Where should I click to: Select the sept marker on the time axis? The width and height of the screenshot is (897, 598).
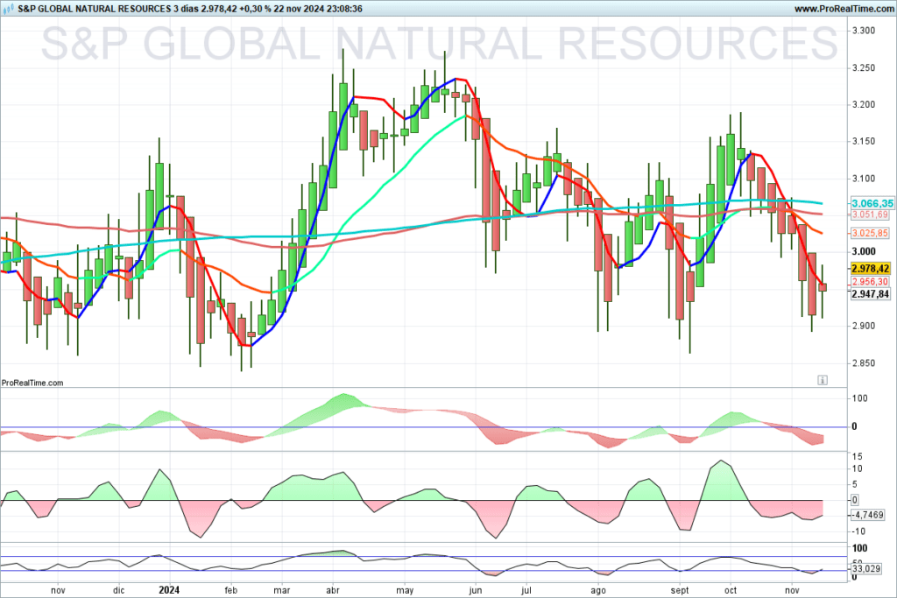[680, 590]
